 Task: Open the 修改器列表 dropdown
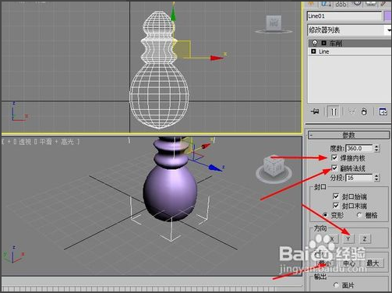point(350,30)
